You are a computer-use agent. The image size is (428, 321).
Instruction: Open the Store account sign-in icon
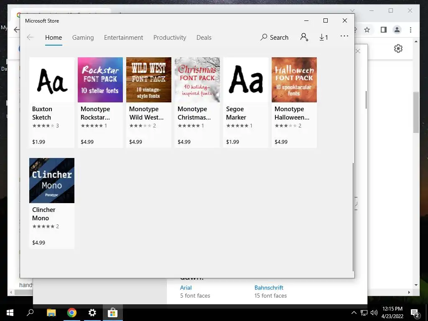(x=304, y=37)
